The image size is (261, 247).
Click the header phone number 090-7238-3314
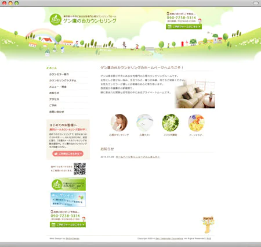coord(182,18)
